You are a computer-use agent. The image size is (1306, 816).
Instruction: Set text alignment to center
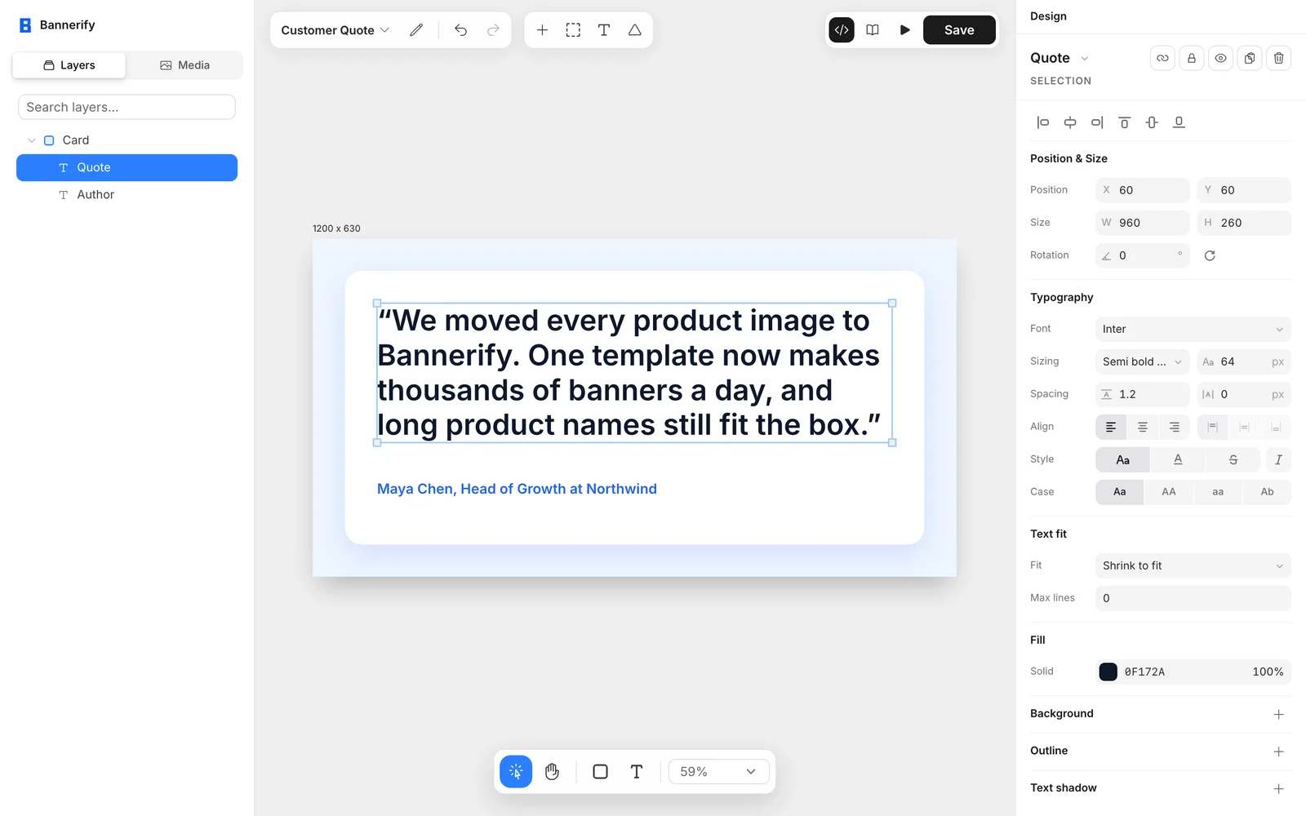click(x=1142, y=427)
